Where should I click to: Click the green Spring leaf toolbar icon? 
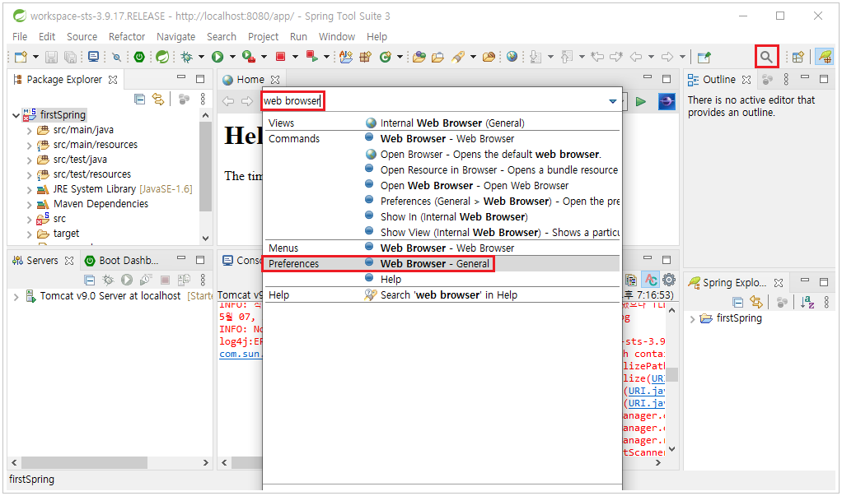point(162,56)
